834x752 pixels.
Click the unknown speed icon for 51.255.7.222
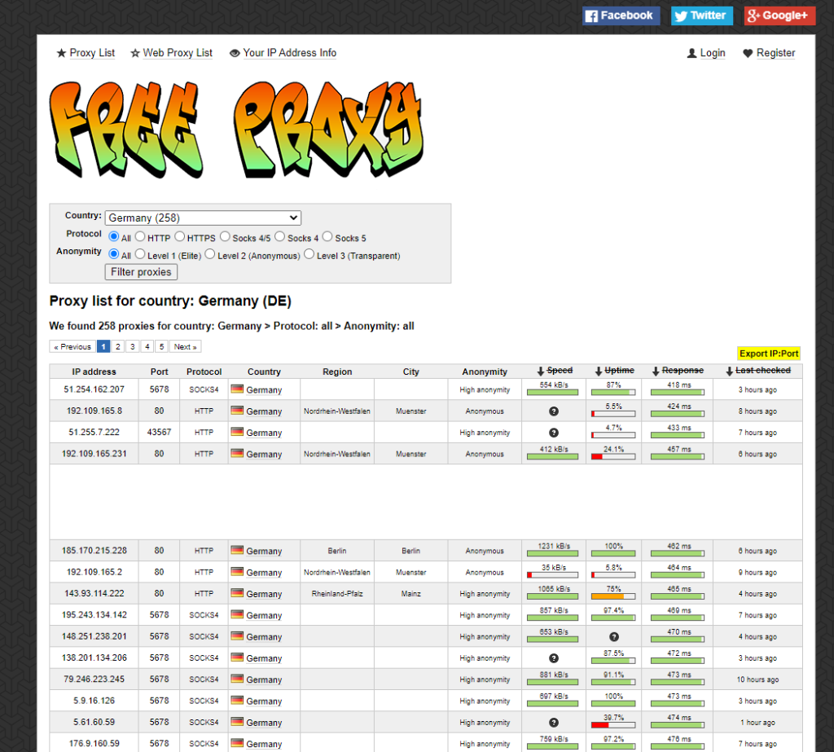coord(554,433)
